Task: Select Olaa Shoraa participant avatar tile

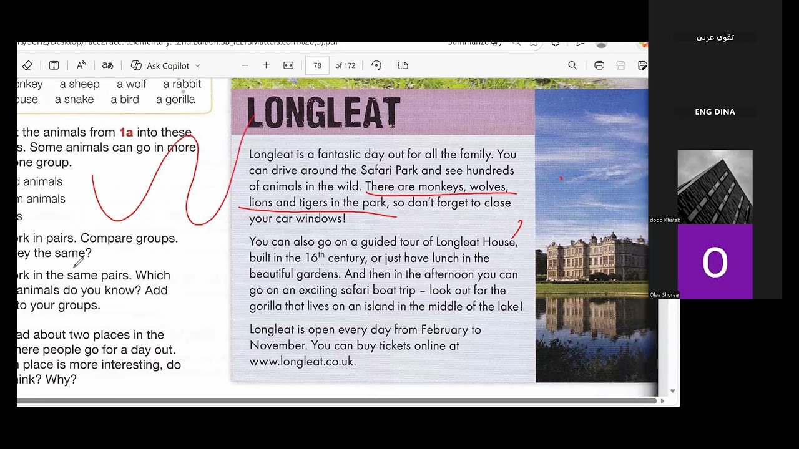Action: click(715, 262)
